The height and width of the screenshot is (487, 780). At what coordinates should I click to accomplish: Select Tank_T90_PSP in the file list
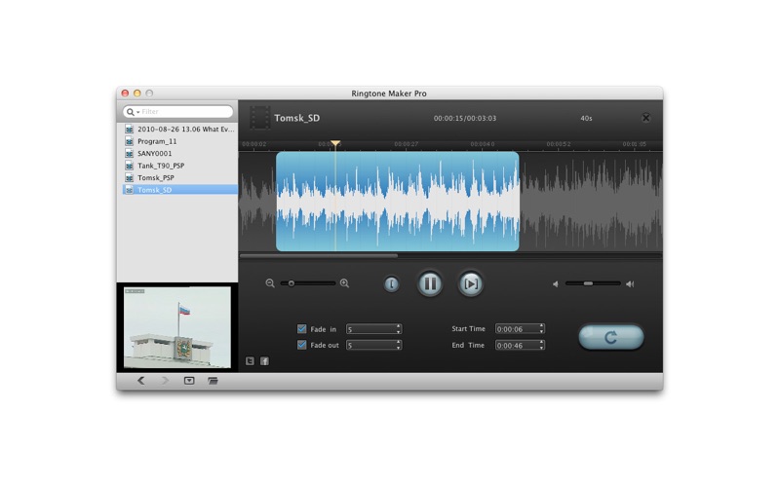(x=179, y=166)
